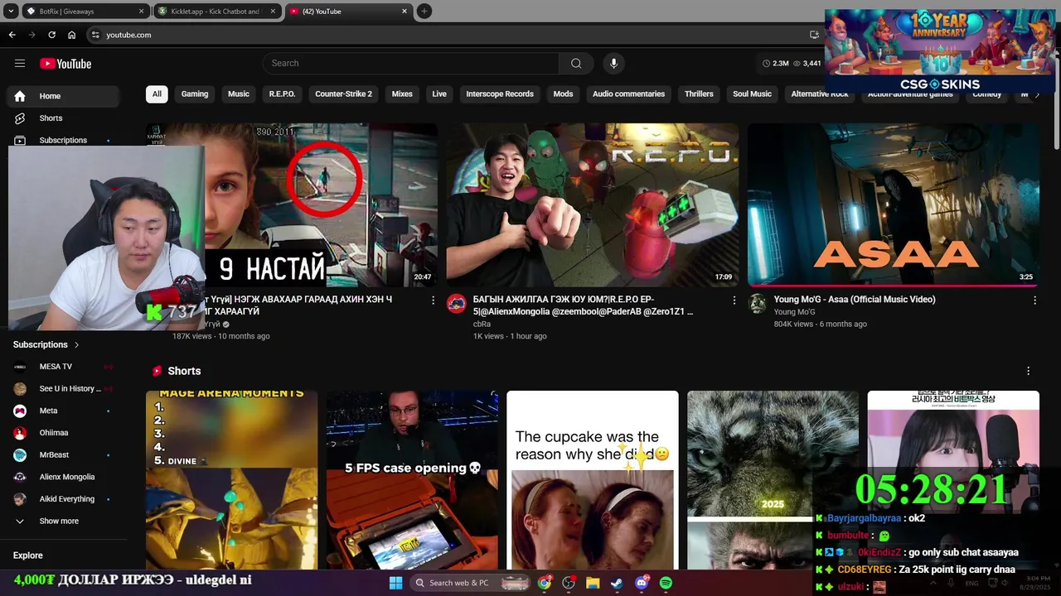Viewport: 1061px width, 596px height.
Task: Open Home in the sidebar
Action: 63,96
